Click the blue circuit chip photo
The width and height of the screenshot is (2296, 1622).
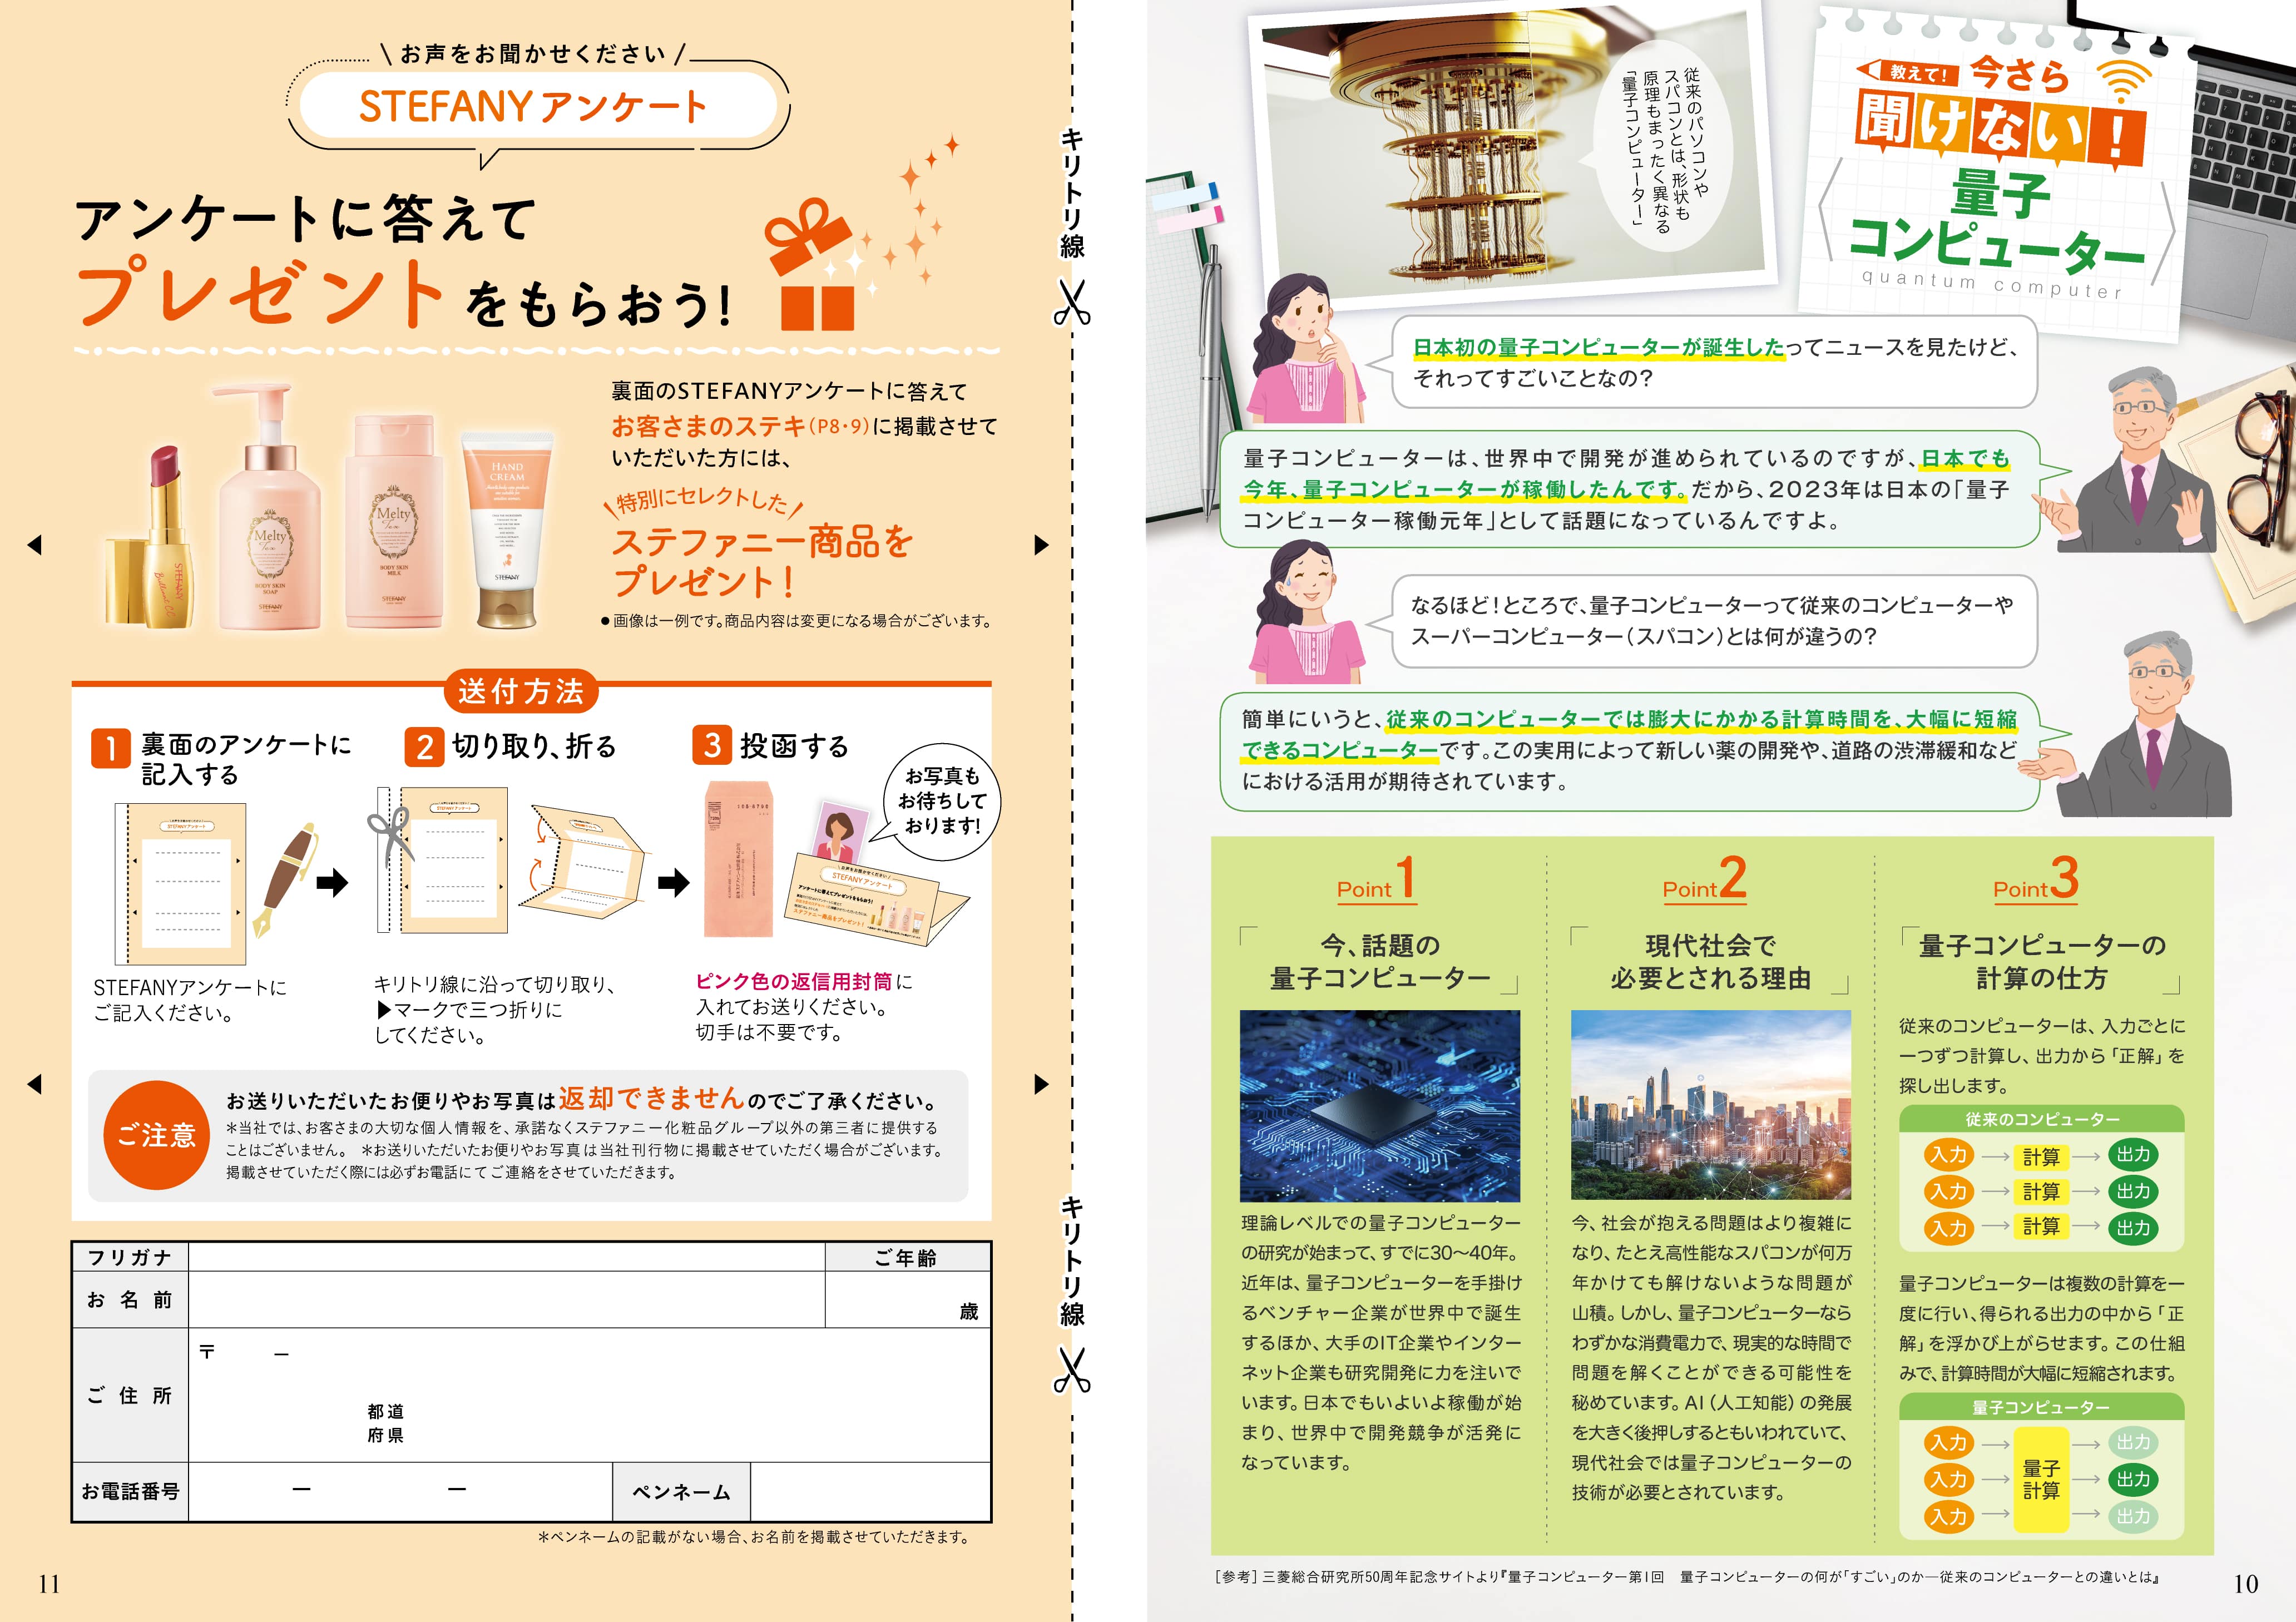pos(1379,1105)
